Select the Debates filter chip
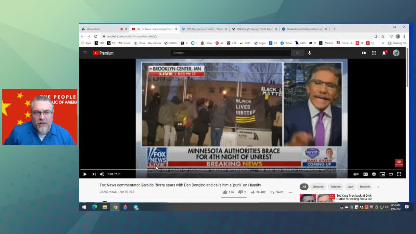The width and height of the screenshot is (416, 234). [318, 187]
